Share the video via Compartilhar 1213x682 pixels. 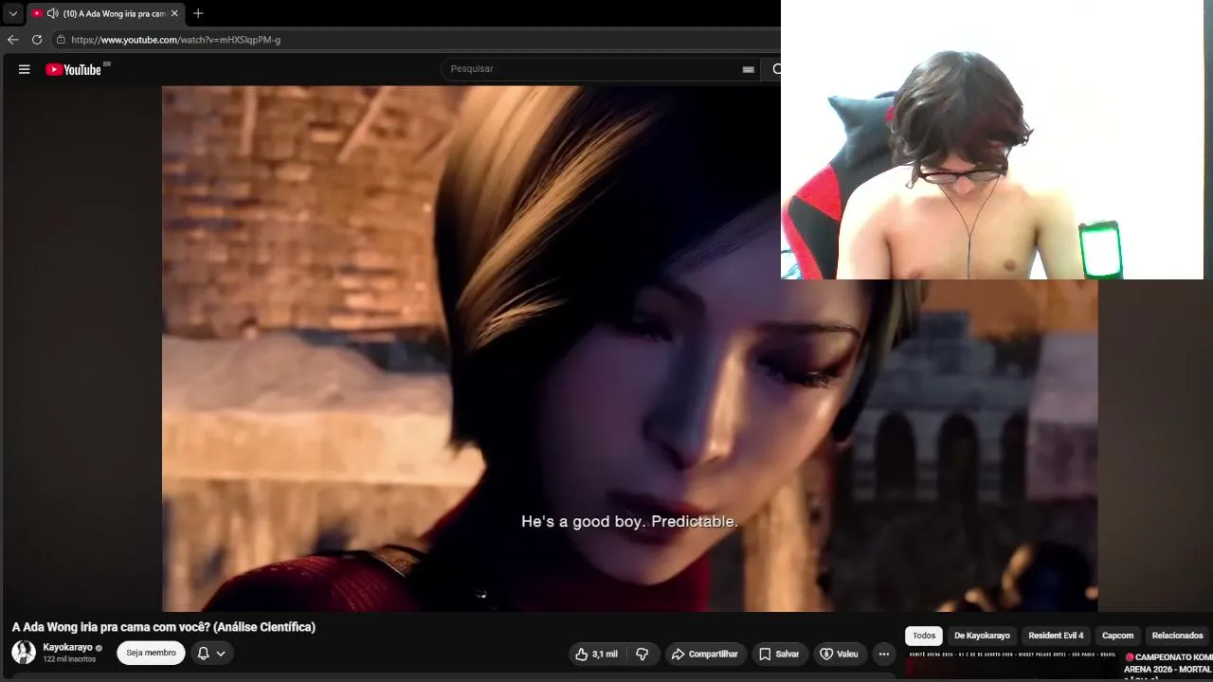[x=704, y=654]
